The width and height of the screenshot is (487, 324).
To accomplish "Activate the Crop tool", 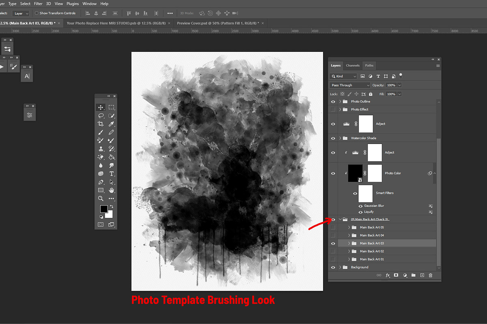I will click(x=101, y=124).
